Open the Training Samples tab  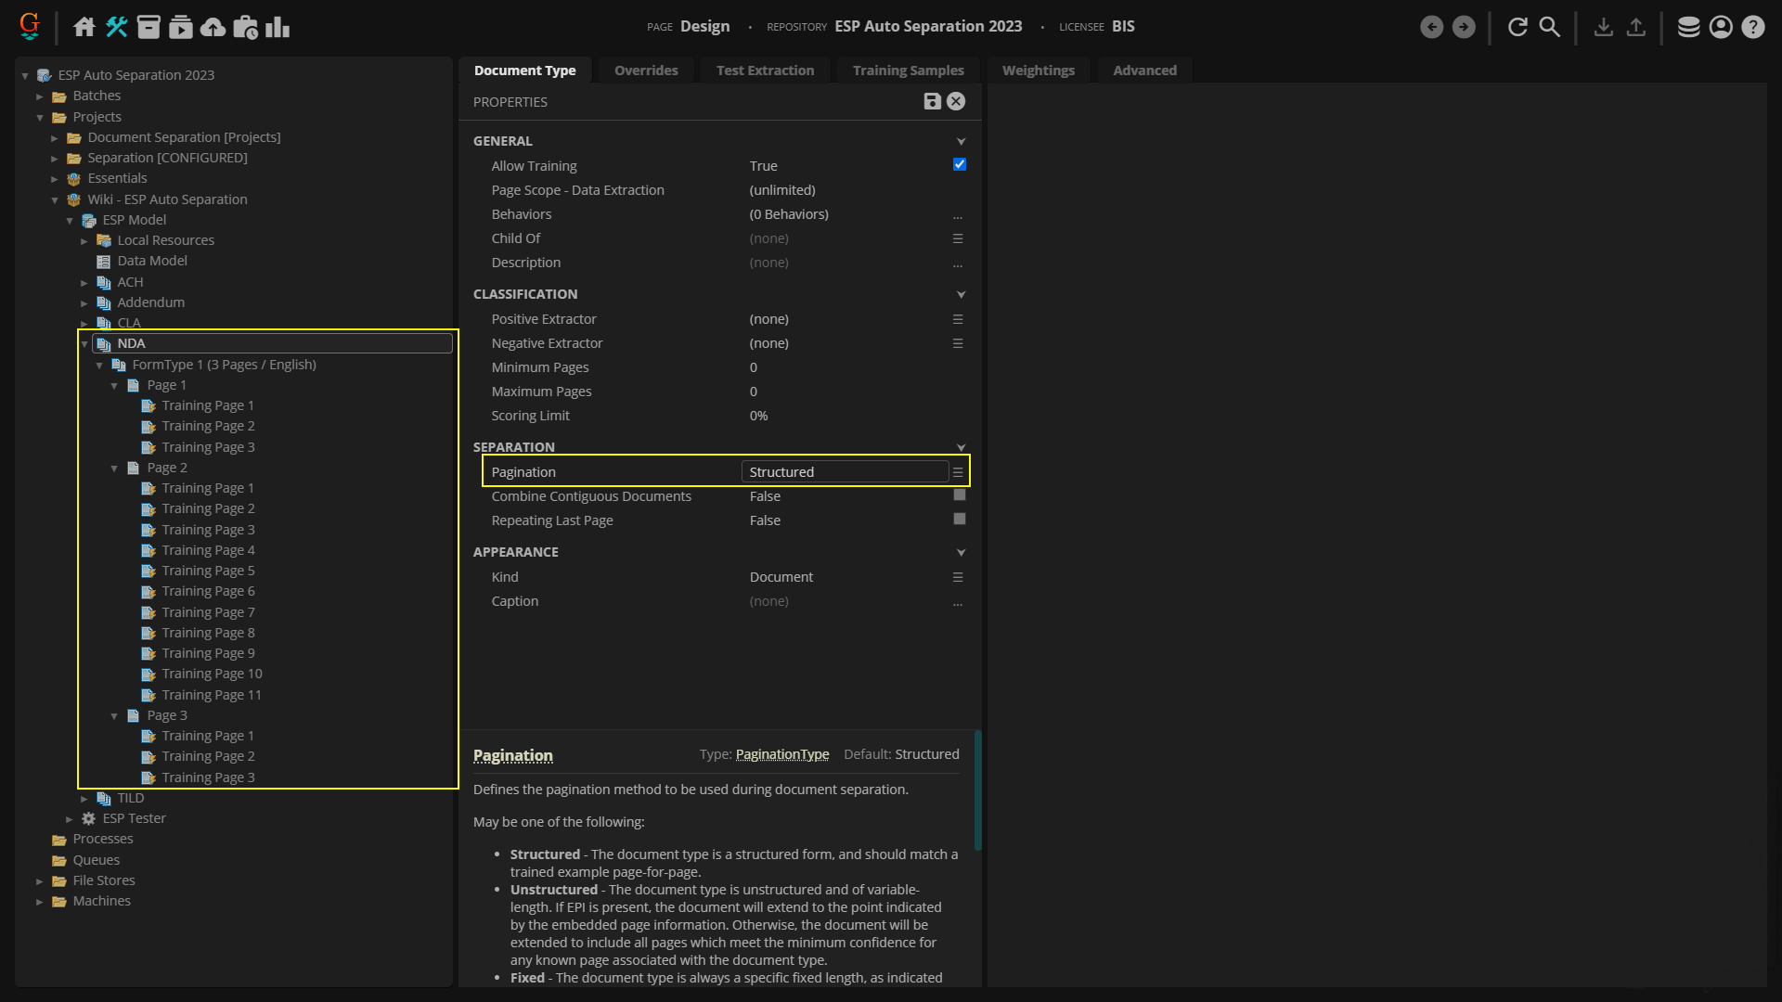point(908,71)
